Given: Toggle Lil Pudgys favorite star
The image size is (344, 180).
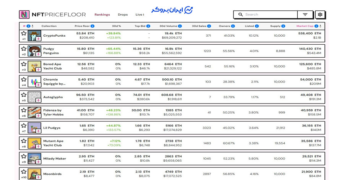Looking at the screenshot, I should click(24, 125).
